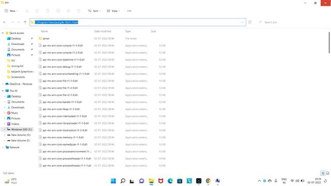Sort by the Type column header
331x186 pixels.
(x=128, y=31)
